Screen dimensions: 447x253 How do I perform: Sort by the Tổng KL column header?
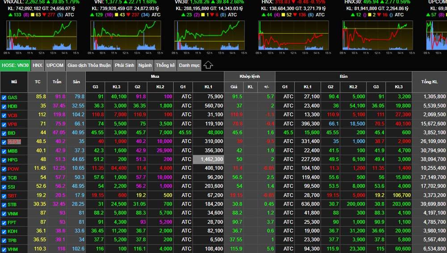click(x=429, y=81)
